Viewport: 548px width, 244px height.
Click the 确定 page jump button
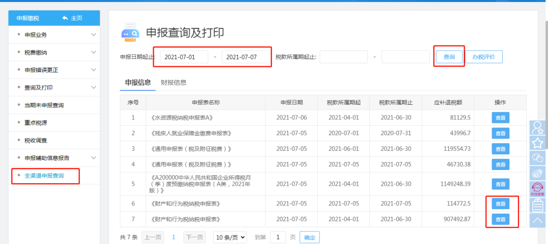[x=310, y=237]
